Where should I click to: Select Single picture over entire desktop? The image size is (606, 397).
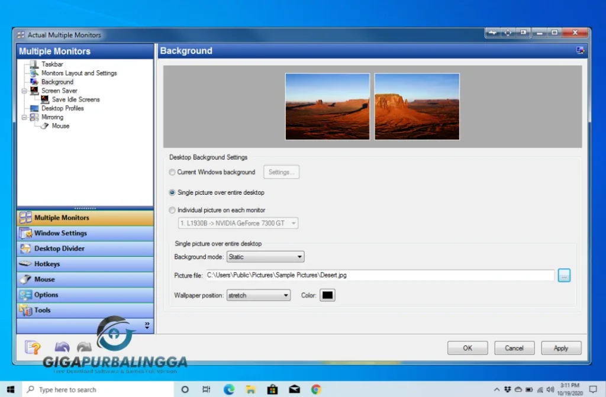(x=172, y=192)
